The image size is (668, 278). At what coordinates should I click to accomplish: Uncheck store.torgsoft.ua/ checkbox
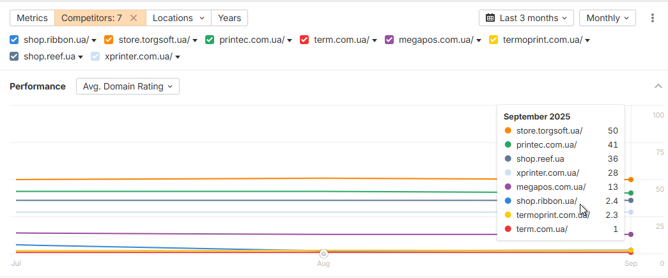tap(109, 40)
